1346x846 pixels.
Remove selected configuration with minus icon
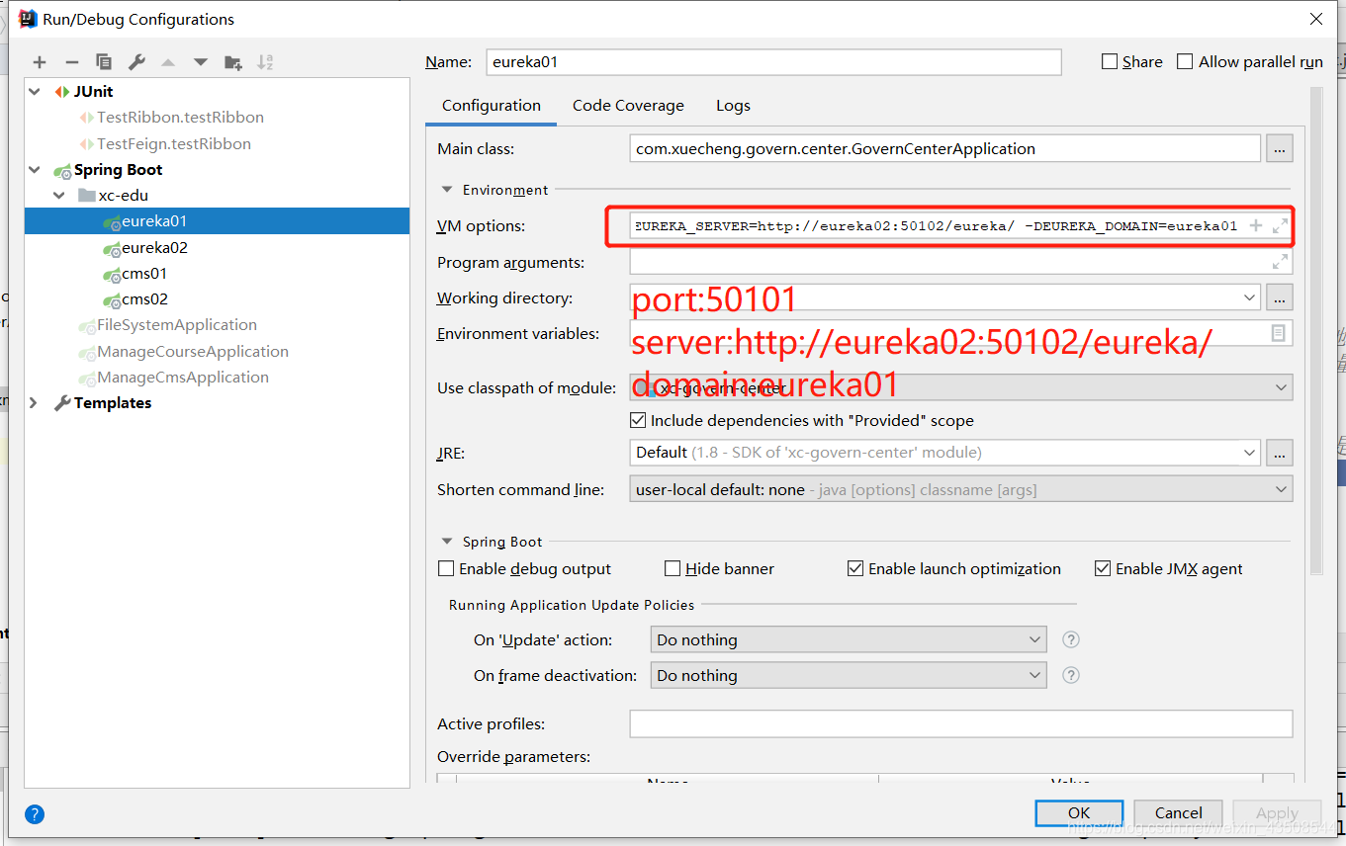71,62
